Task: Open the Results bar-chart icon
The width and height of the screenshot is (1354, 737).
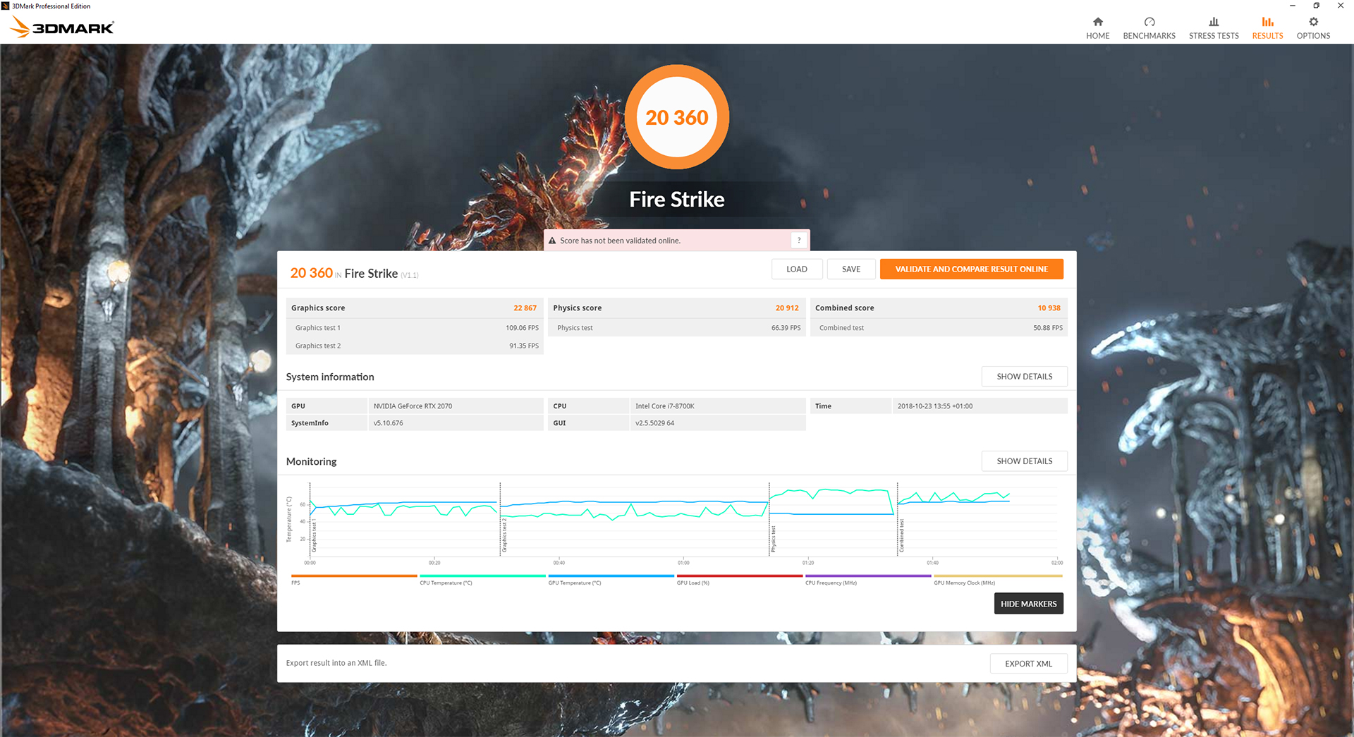Action: click(x=1267, y=22)
